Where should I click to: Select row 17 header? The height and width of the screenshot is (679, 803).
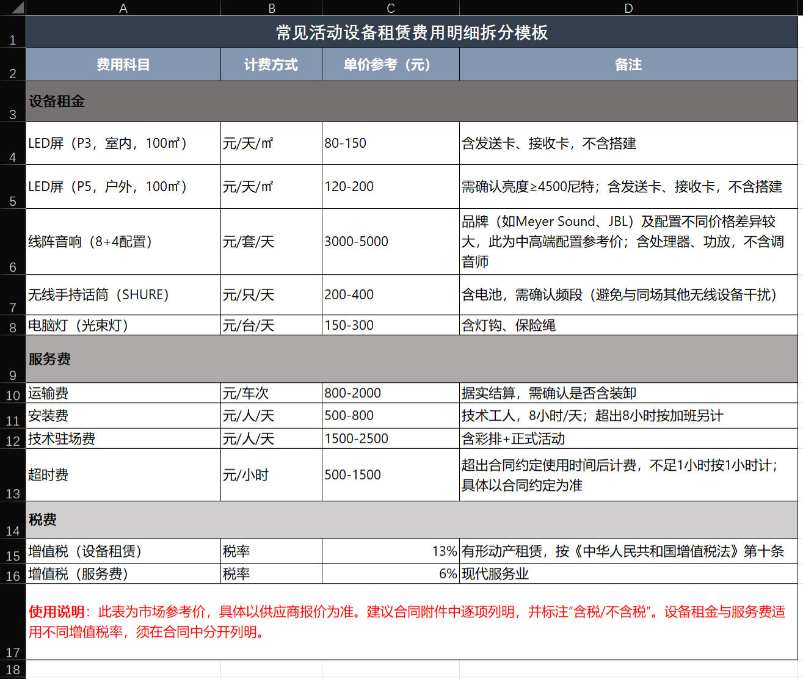[x=13, y=622]
